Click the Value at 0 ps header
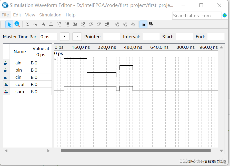Viewport: 230px width, 166px height. coord(41,52)
